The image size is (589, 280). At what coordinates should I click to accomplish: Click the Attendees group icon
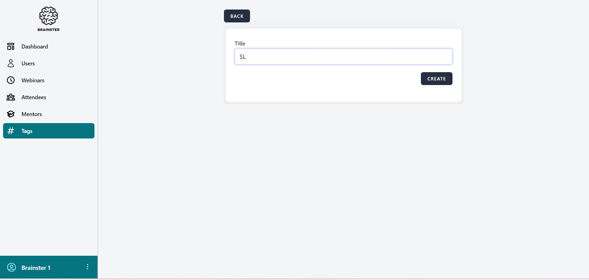click(11, 97)
